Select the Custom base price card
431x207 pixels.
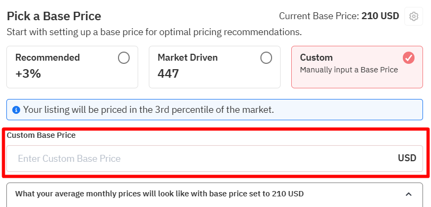click(357, 67)
